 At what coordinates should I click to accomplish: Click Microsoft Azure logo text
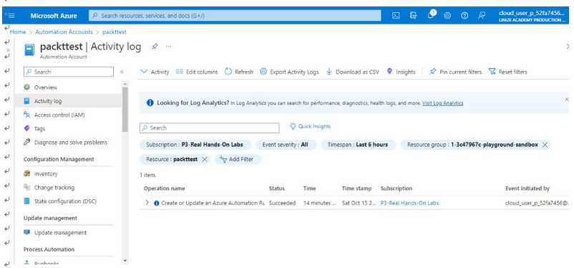click(x=54, y=16)
